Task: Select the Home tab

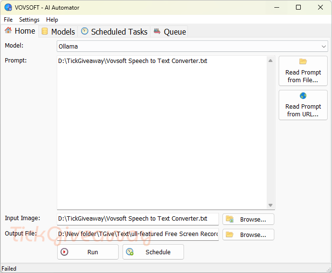Action: pos(20,31)
